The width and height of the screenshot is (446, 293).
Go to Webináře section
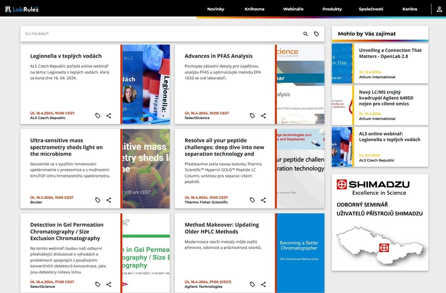293,9
